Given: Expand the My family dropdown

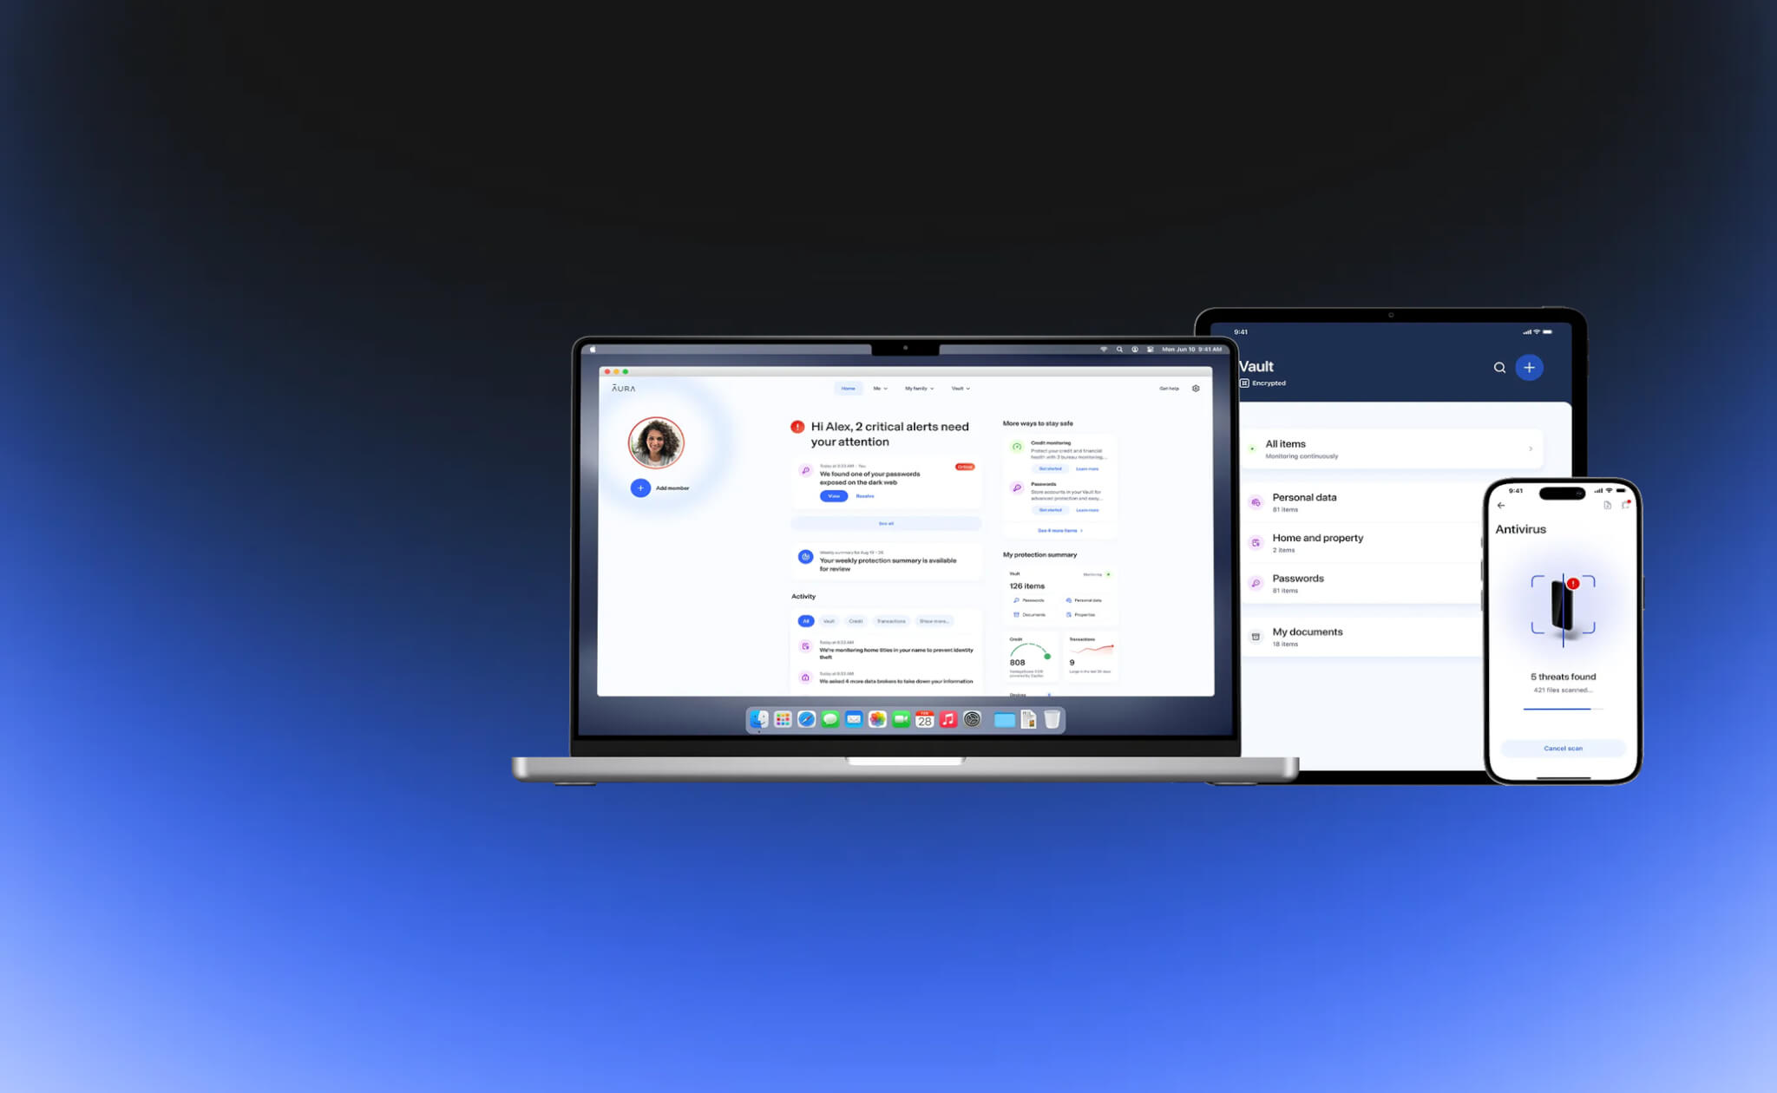Looking at the screenshot, I should click(x=919, y=389).
